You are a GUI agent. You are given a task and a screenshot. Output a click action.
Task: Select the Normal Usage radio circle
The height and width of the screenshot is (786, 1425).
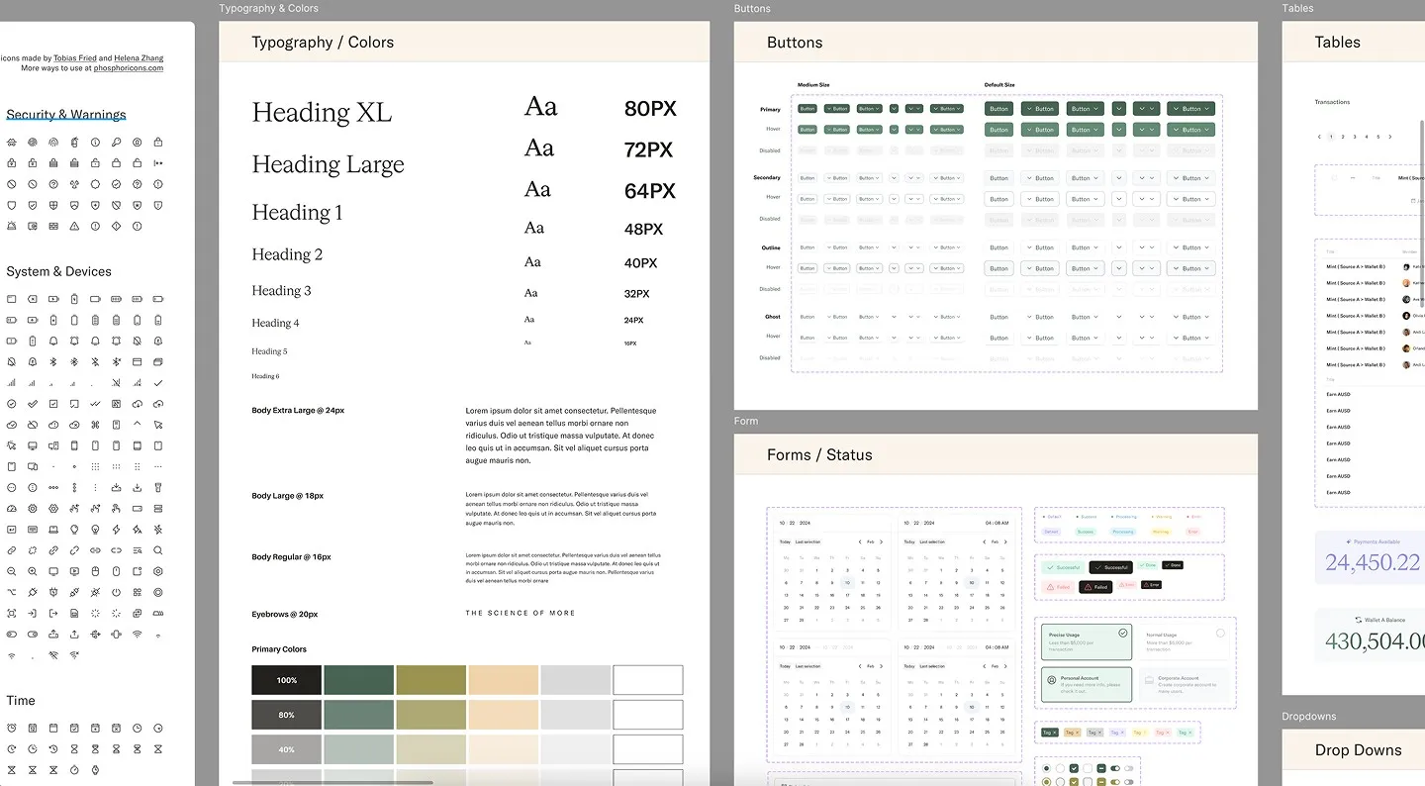(1220, 633)
